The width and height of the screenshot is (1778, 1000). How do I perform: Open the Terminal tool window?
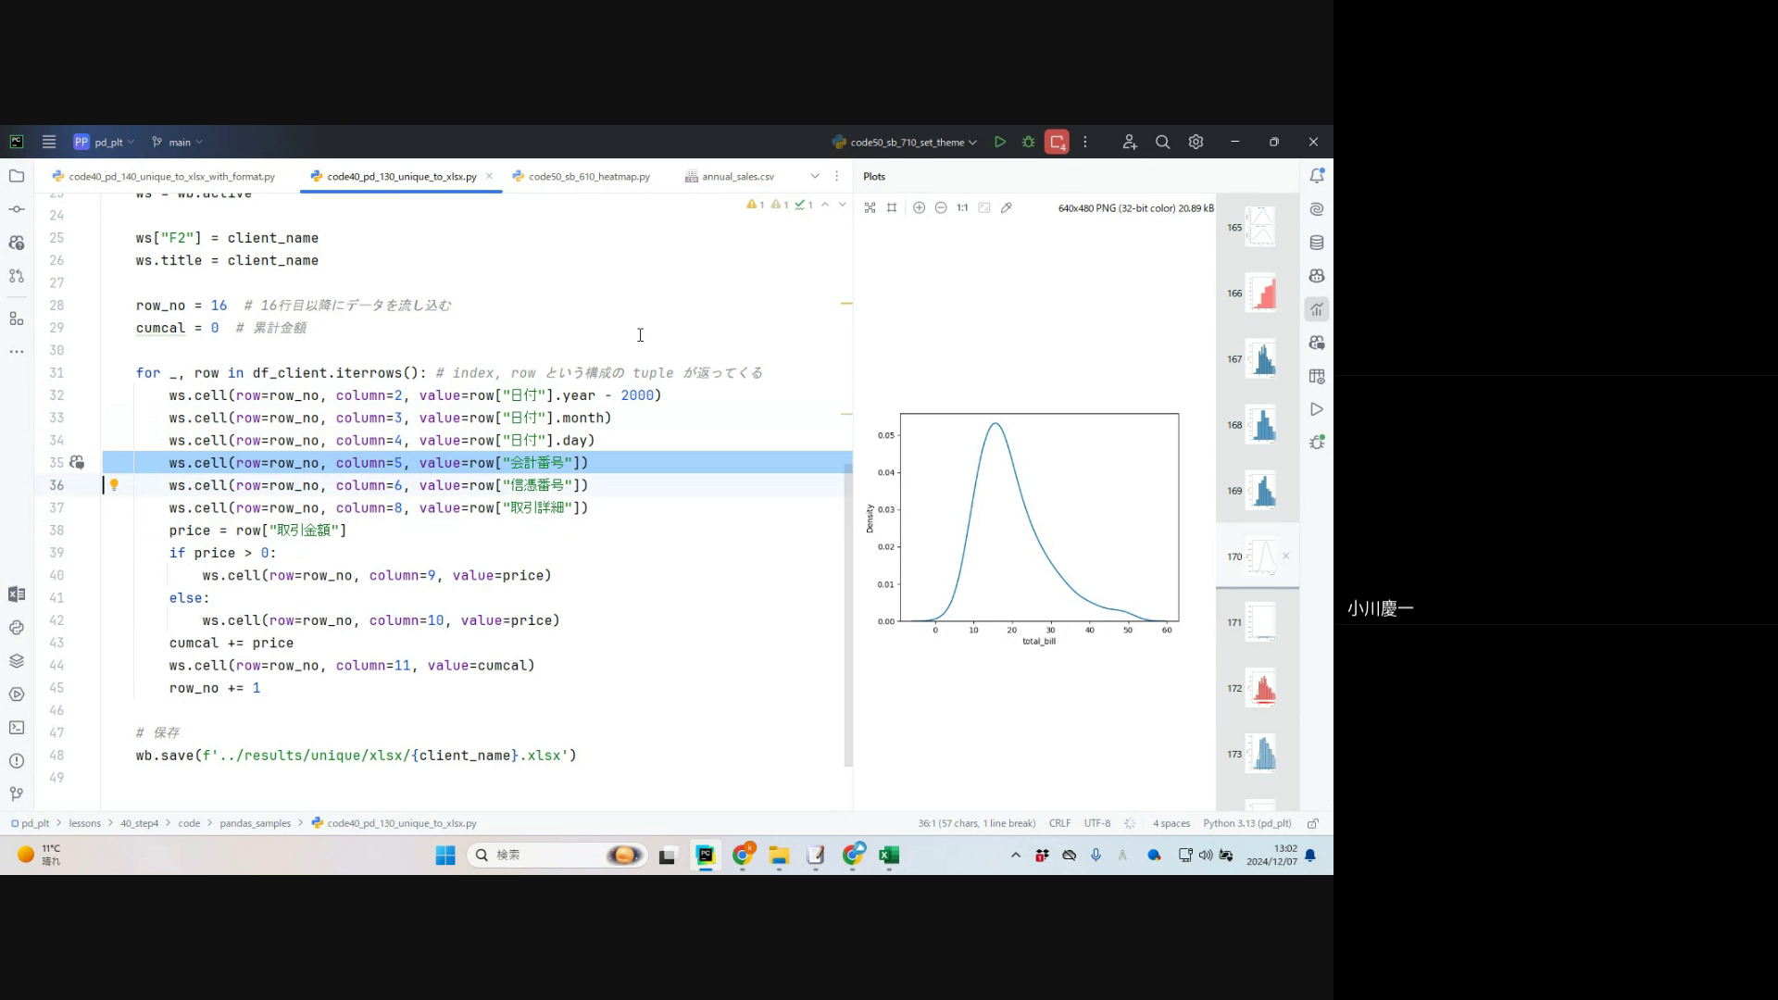pyautogui.click(x=17, y=728)
